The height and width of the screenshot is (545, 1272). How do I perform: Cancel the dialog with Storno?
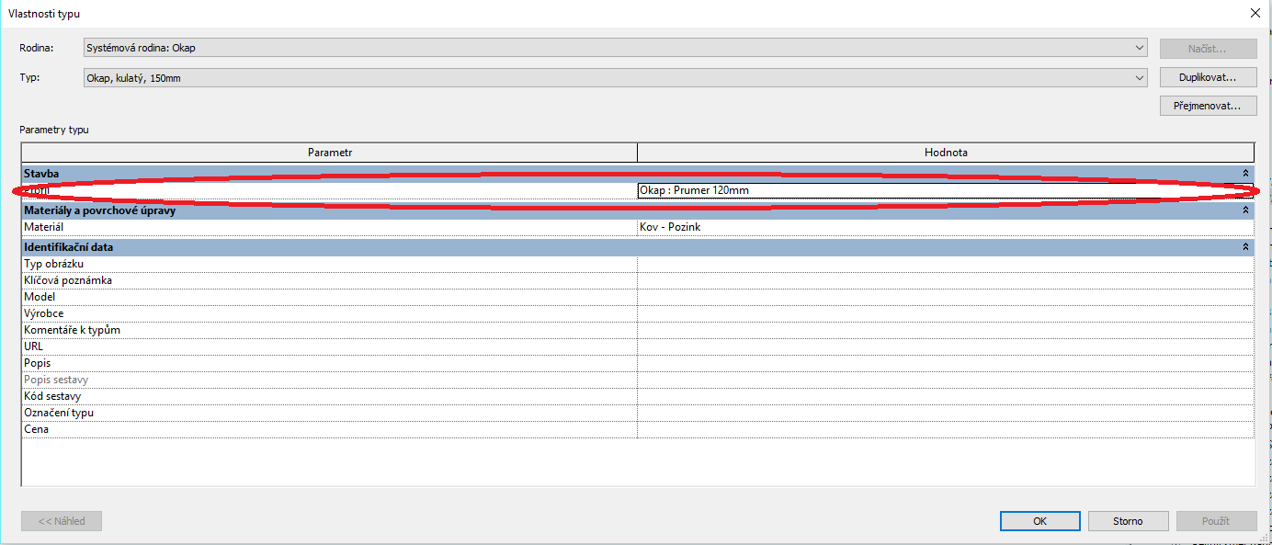click(1128, 521)
